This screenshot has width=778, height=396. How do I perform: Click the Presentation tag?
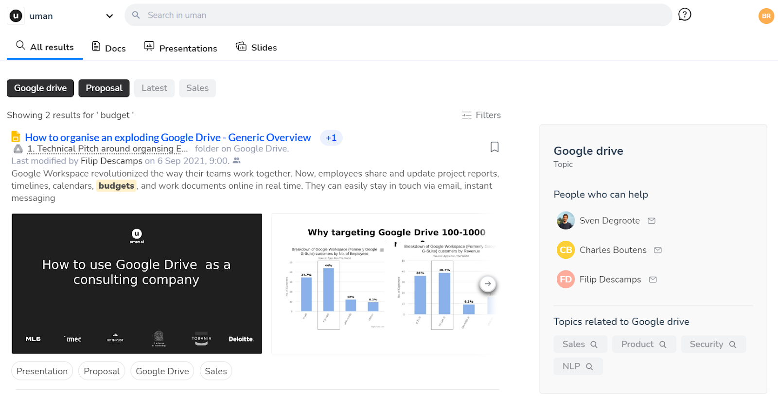tap(42, 371)
